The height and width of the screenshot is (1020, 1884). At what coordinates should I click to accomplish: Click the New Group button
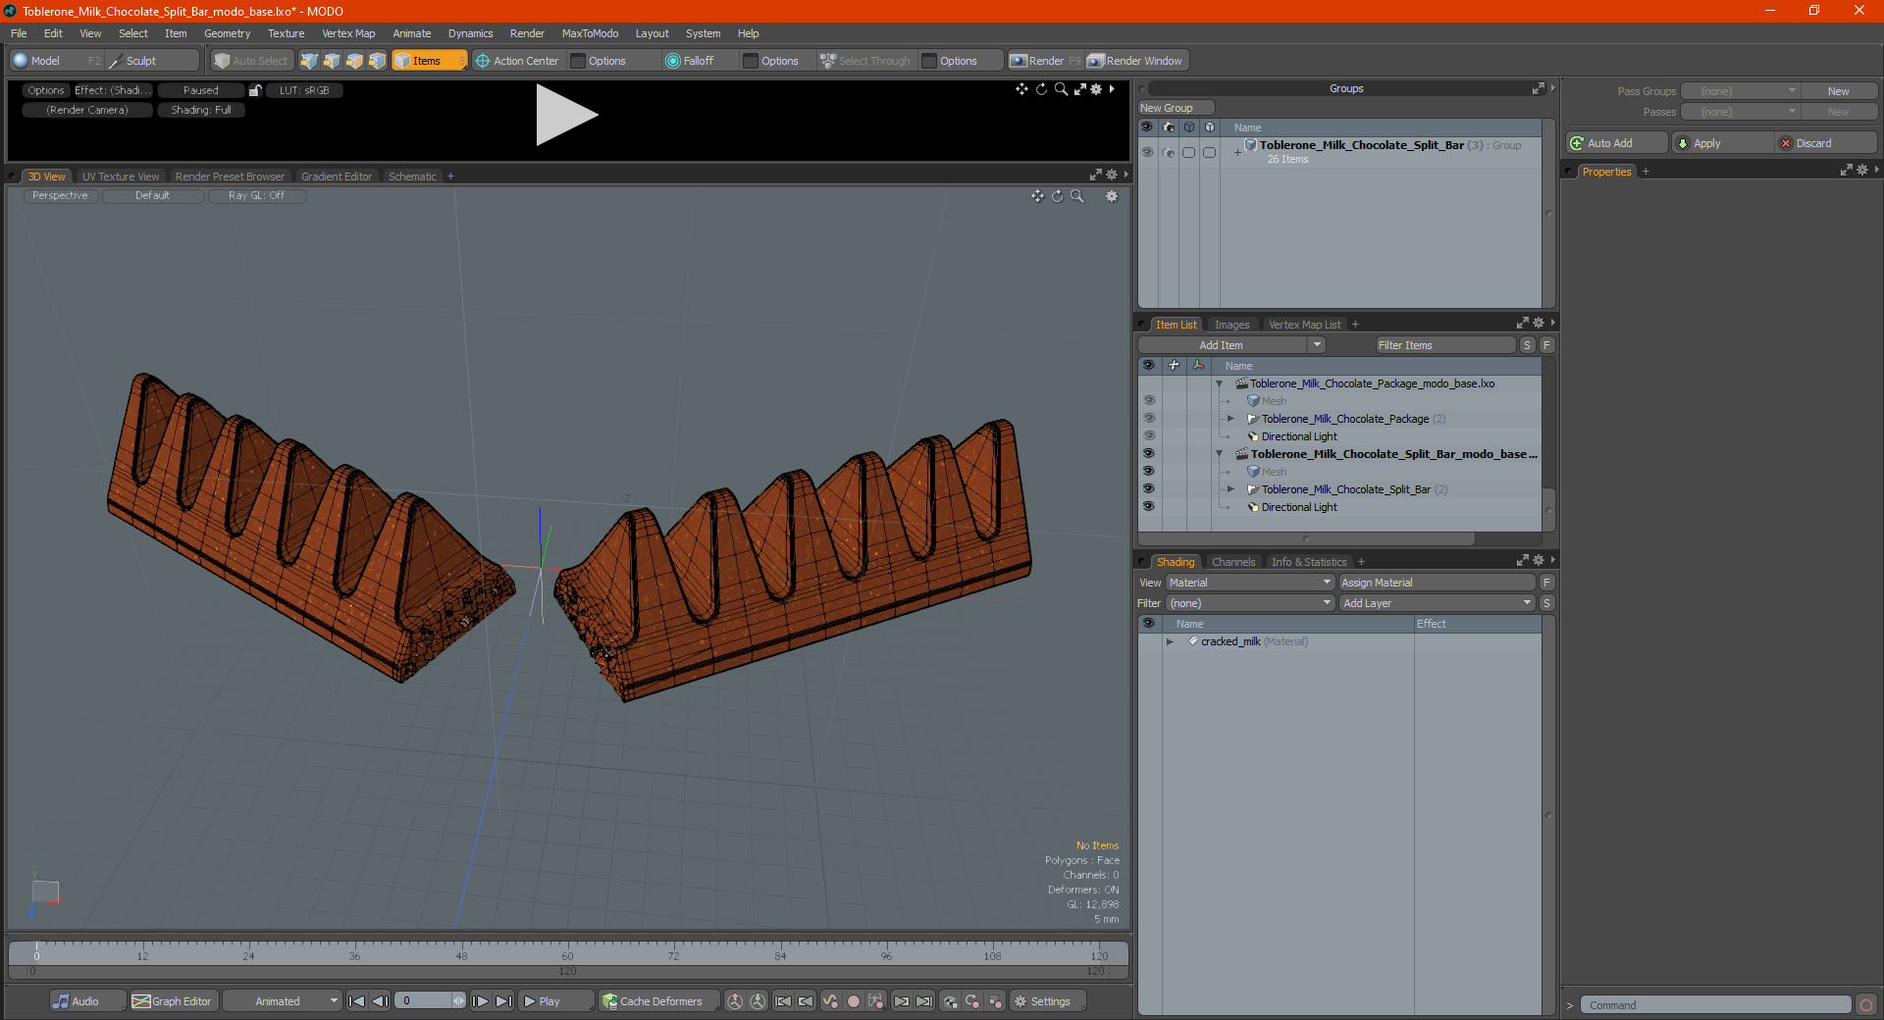[x=1176, y=108]
